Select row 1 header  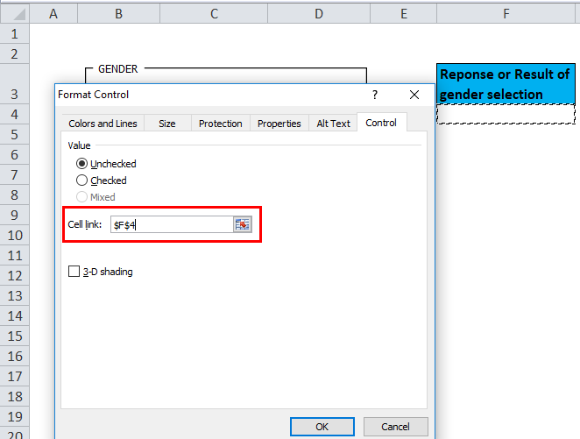15,34
